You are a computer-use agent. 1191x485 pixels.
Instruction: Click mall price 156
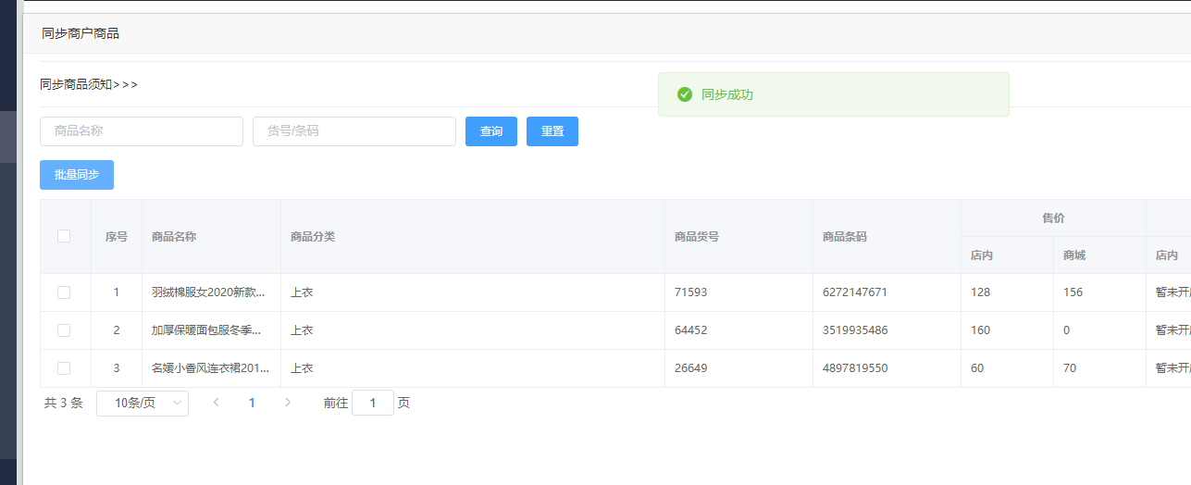coord(1073,292)
